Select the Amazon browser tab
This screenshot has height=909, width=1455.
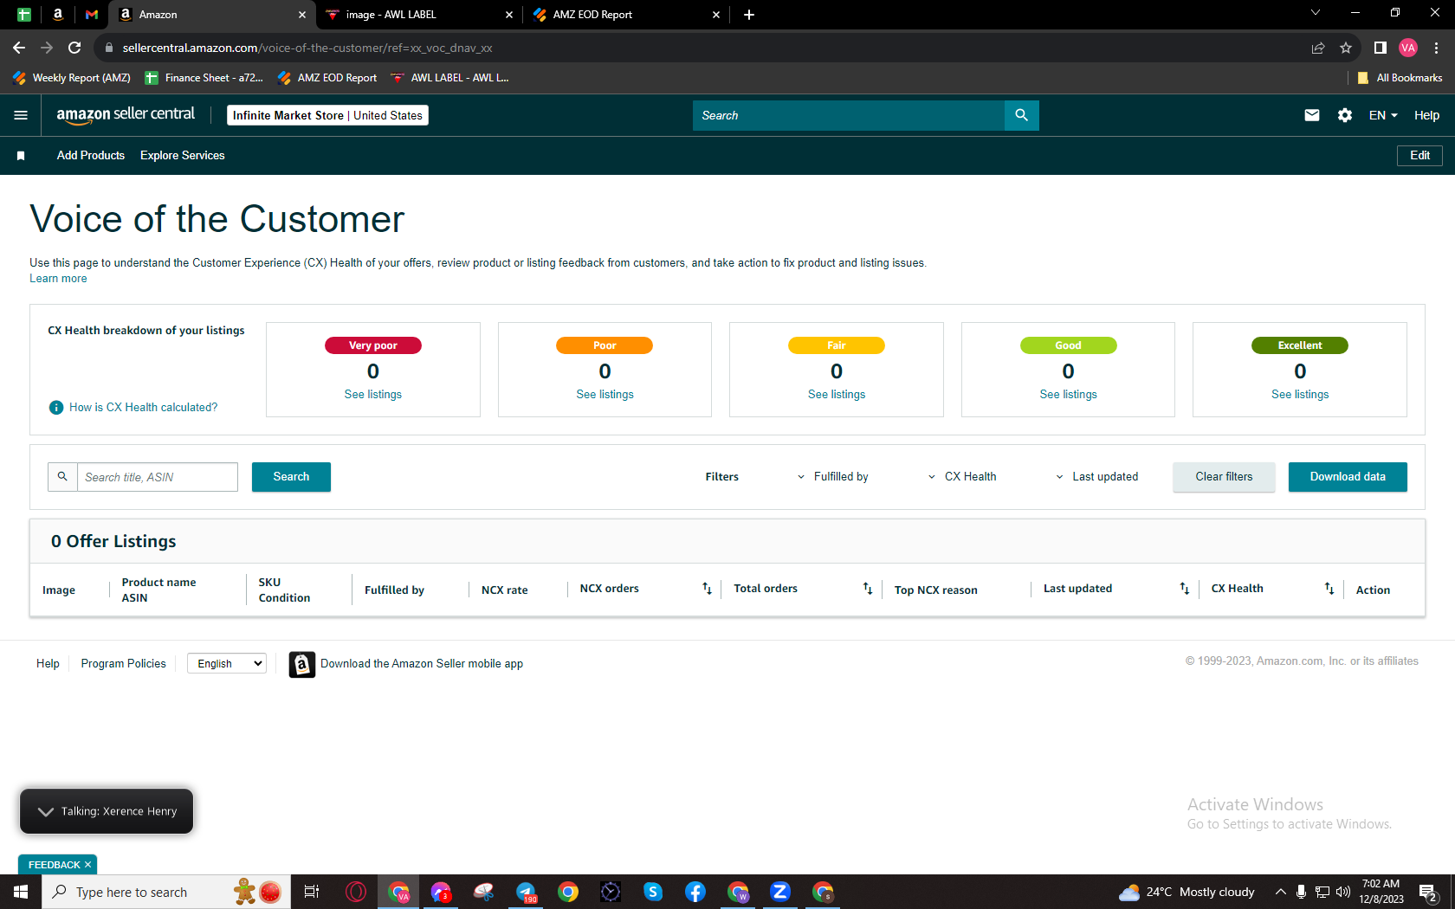pos(212,15)
